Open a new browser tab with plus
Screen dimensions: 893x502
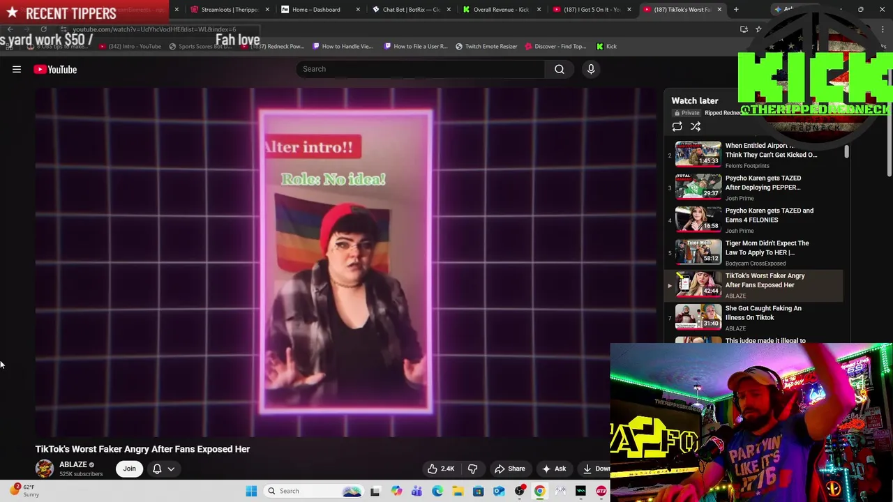tap(736, 10)
